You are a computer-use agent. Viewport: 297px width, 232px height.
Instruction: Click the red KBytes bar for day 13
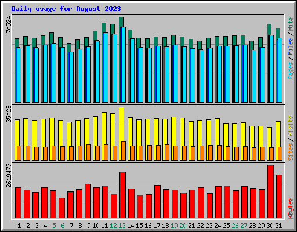coord(122,195)
